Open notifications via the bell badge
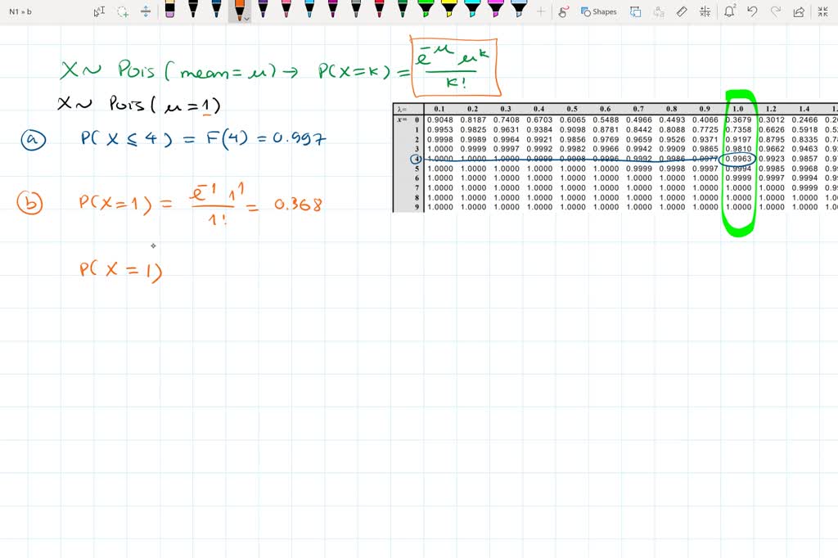The width and height of the screenshot is (838, 558). pos(730,11)
